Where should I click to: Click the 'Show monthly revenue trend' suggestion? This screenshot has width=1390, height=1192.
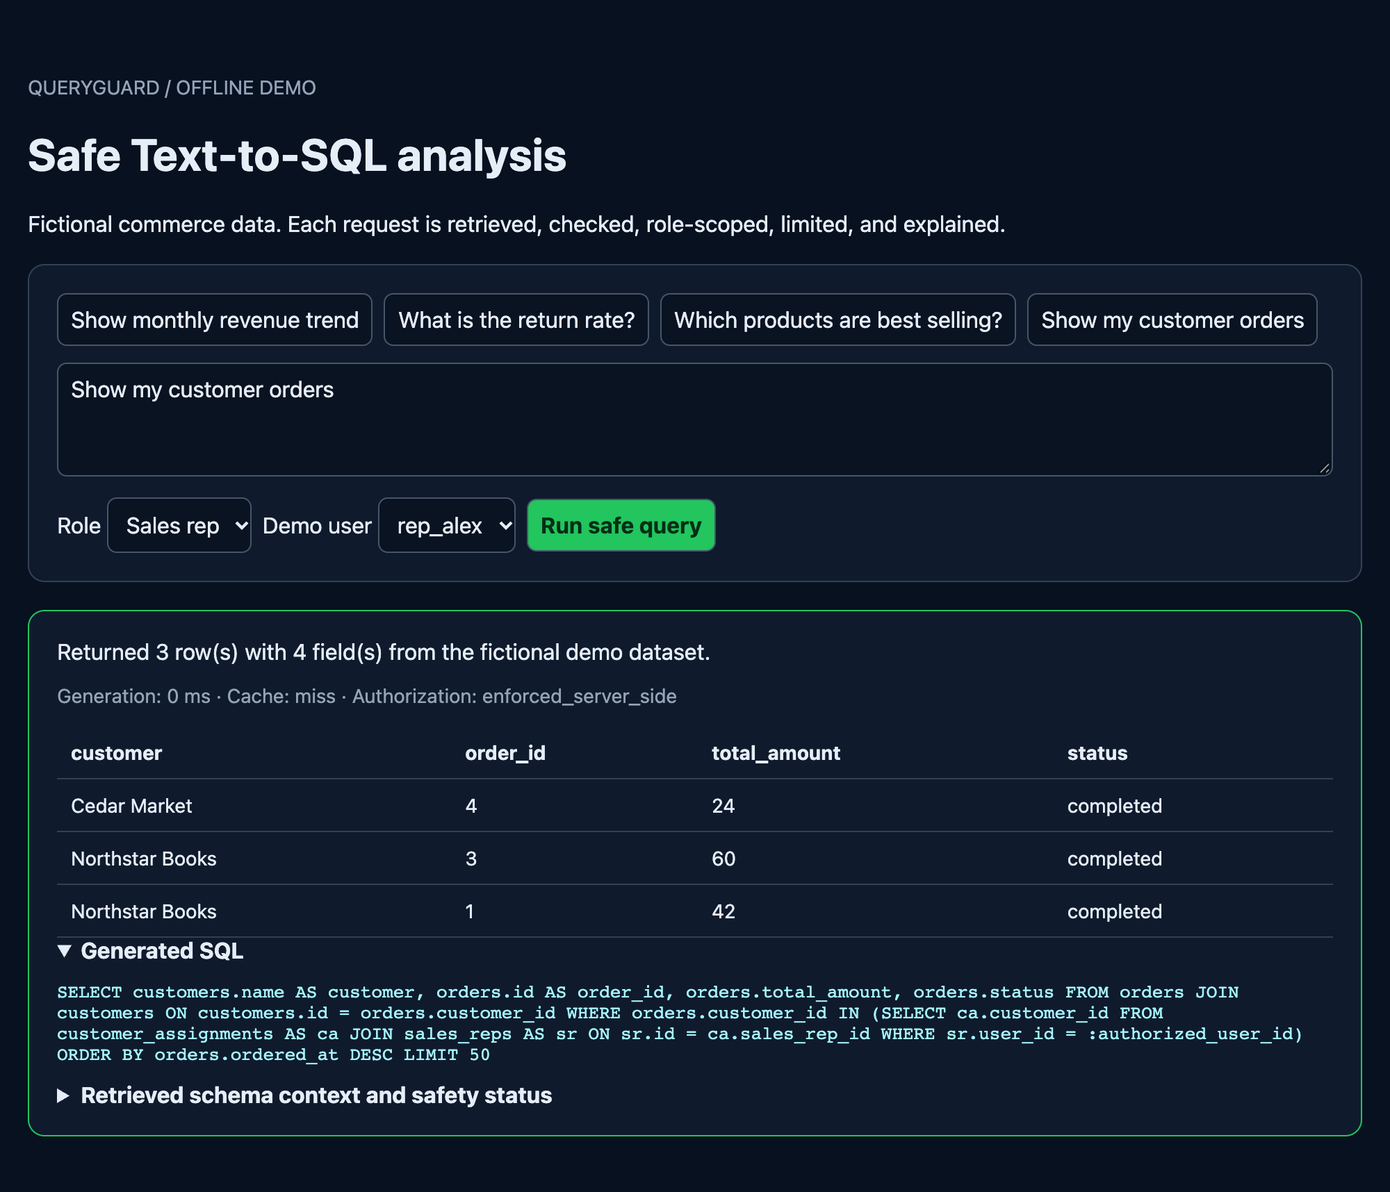pyautogui.click(x=215, y=320)
